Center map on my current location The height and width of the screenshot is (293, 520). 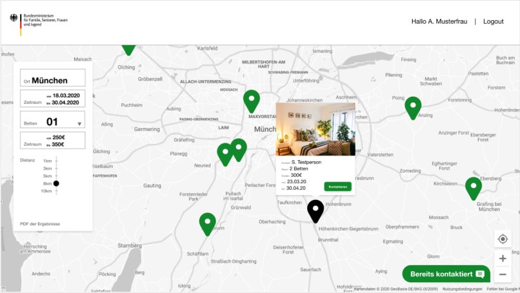503,239
